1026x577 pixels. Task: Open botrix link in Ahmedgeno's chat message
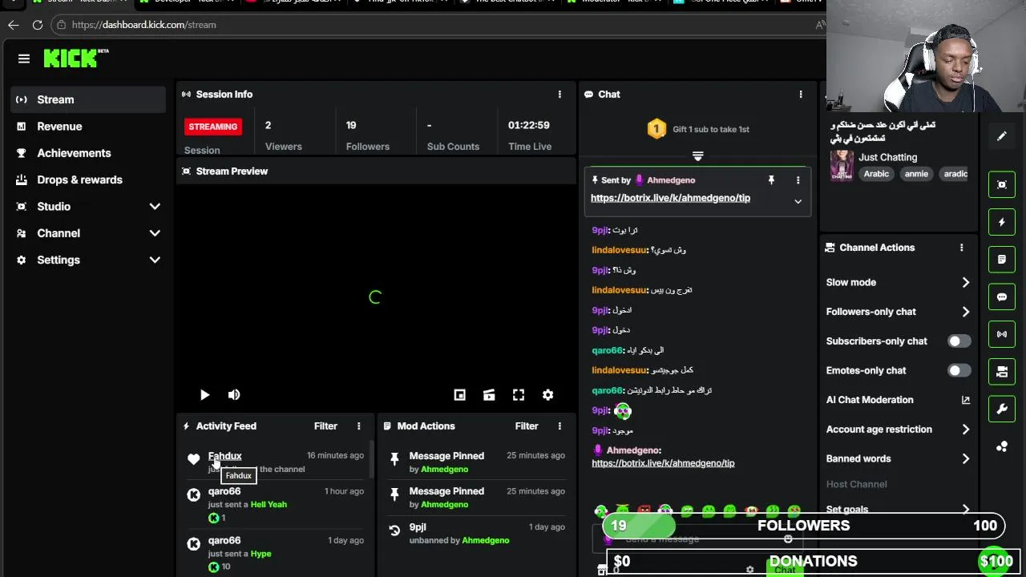(663, 463)
